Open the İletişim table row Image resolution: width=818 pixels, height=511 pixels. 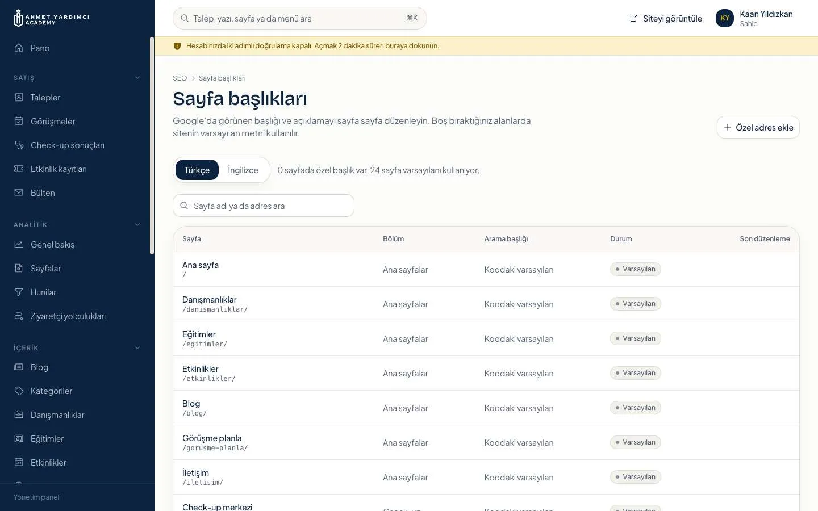pyautogui.click(x=486, y=477)
